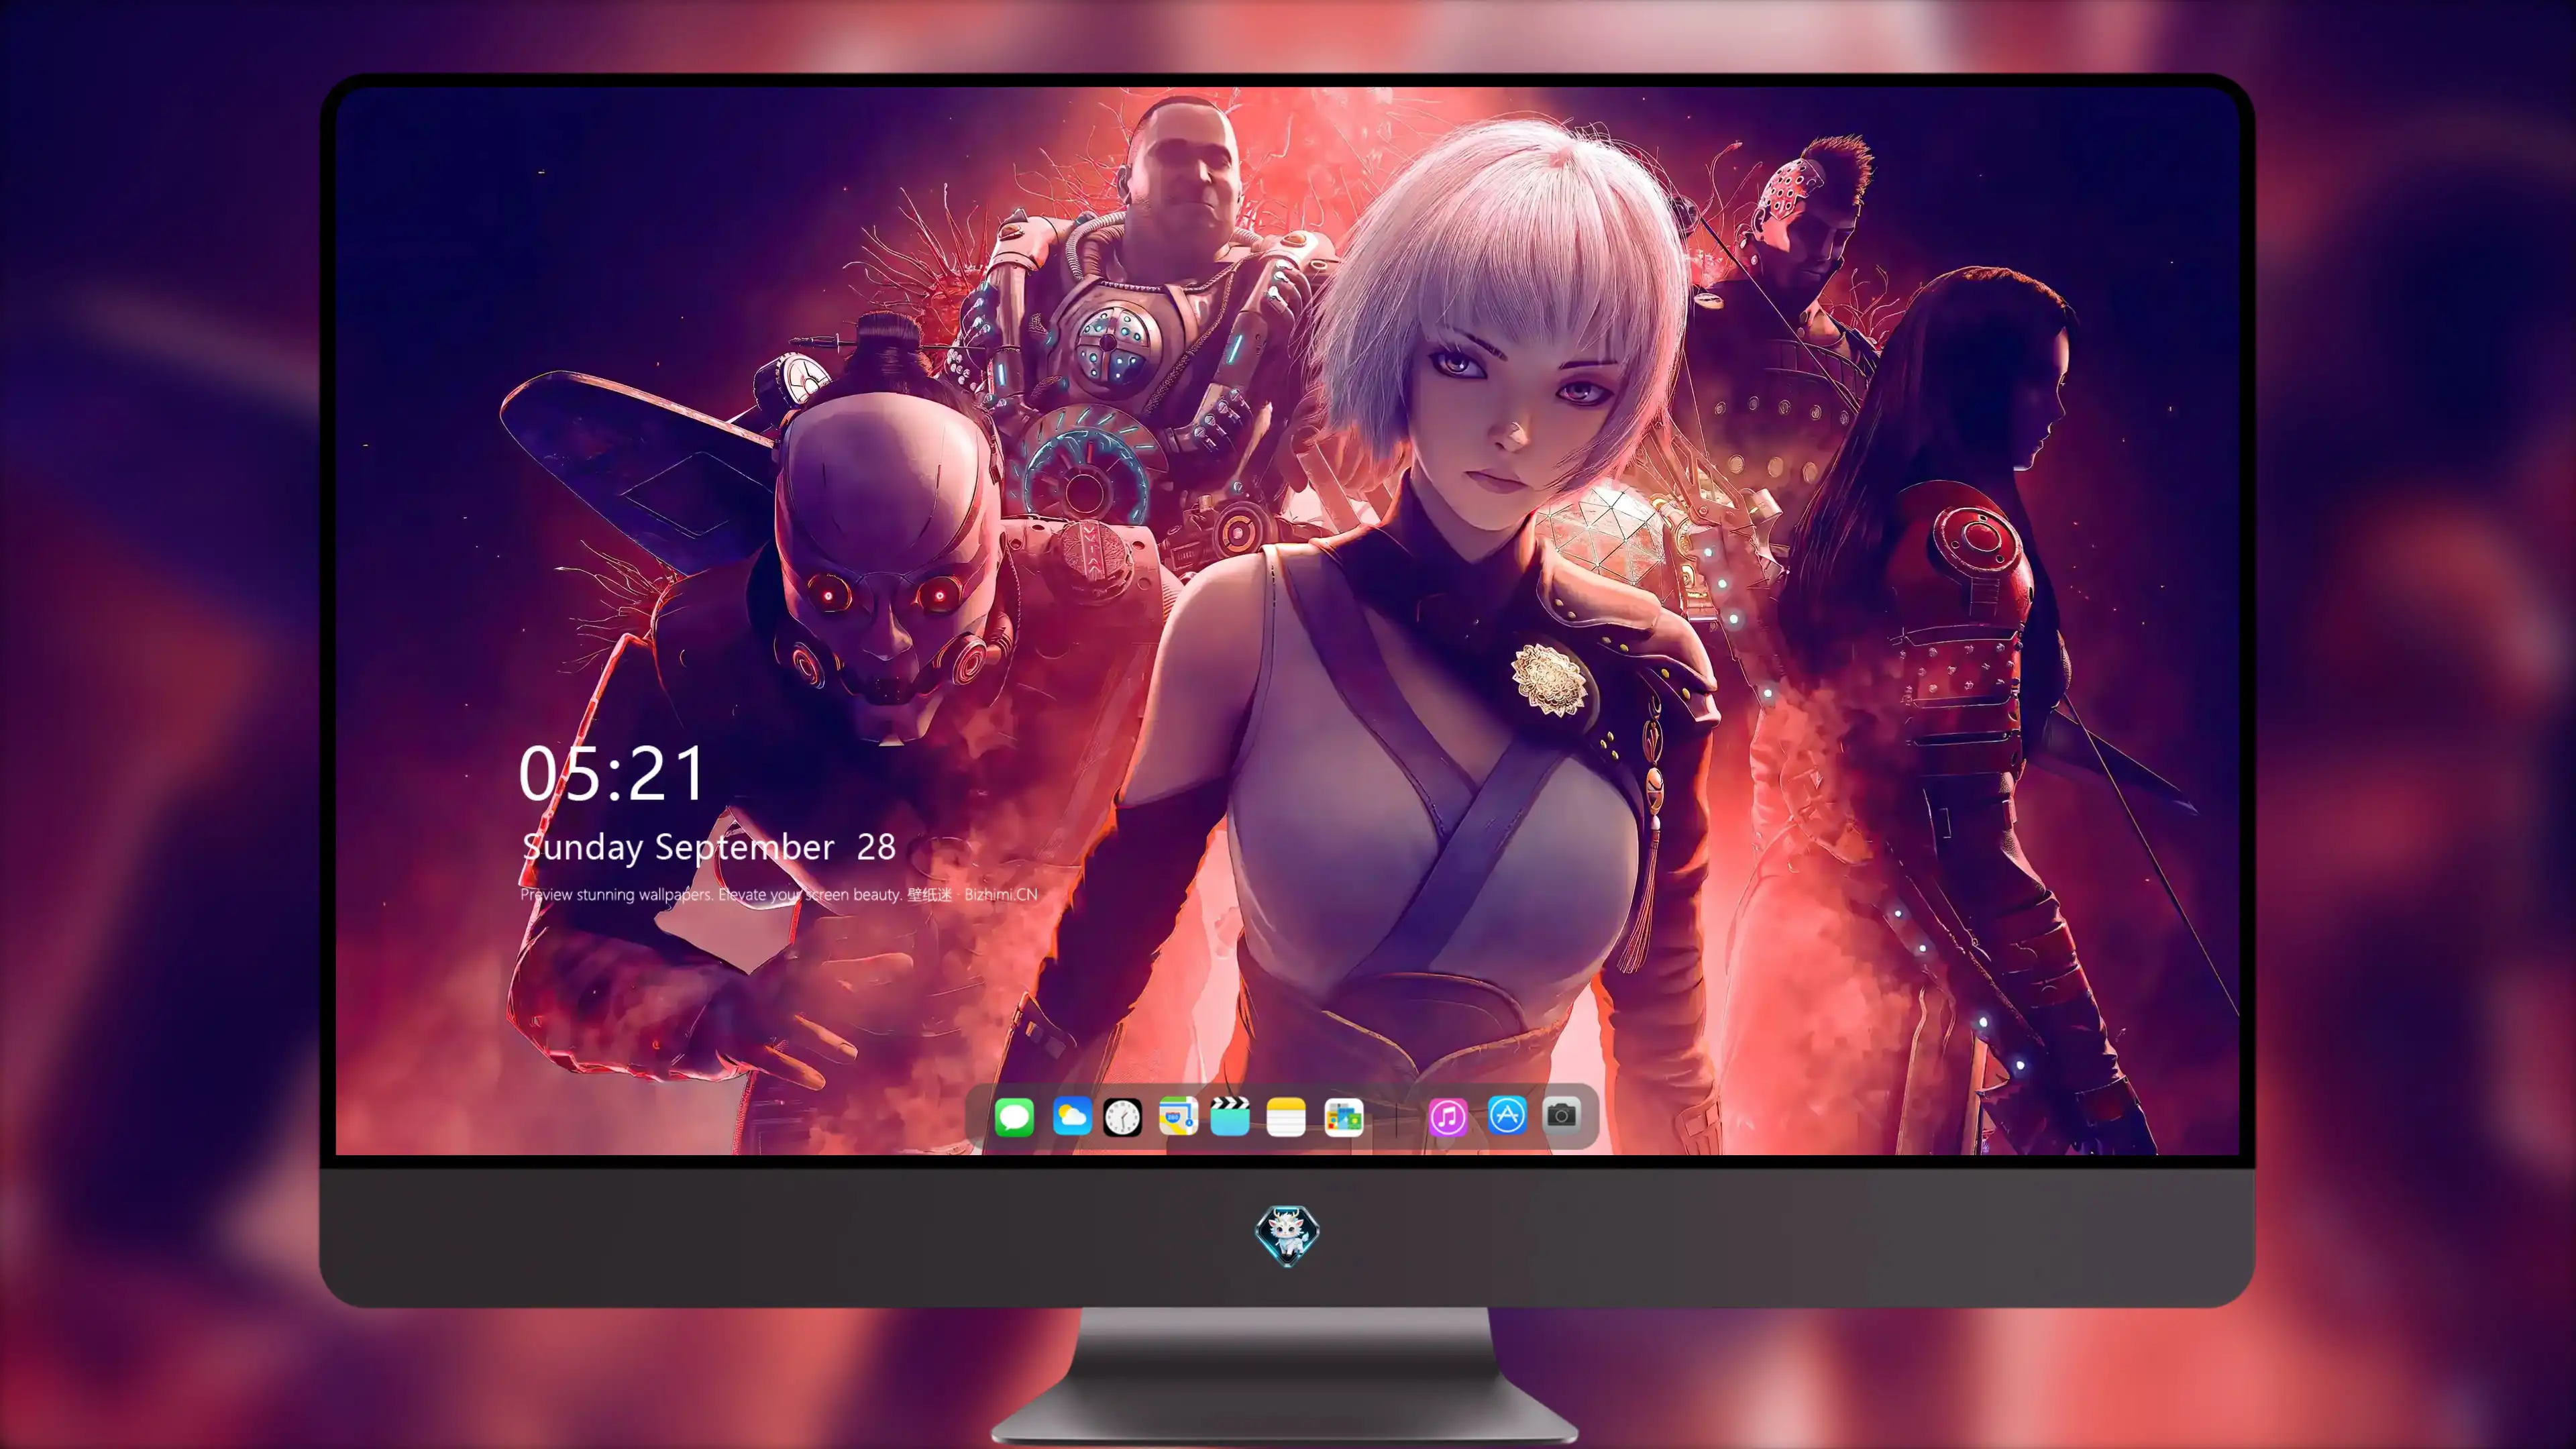The image size is (2576, 1449).
Task: Open the yellow Notes app
Action: click(1286, 1116)
